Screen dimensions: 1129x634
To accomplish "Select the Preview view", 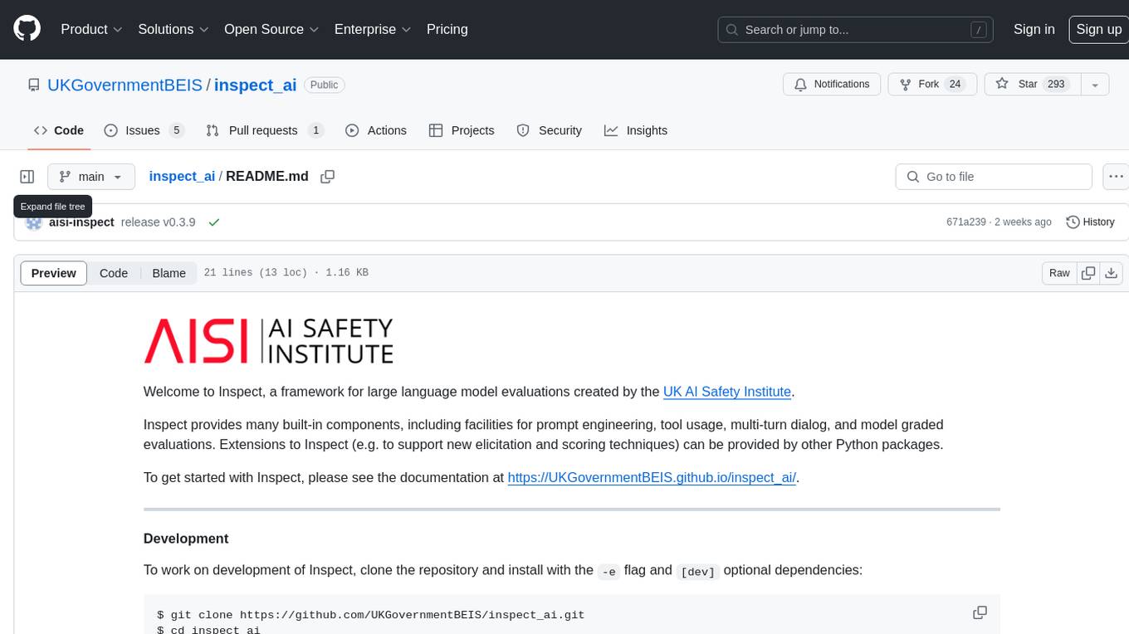I will [54, 273].
